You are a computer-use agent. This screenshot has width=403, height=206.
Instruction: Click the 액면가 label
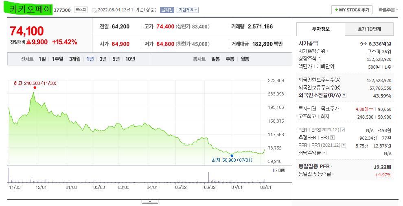coord(305,67)
